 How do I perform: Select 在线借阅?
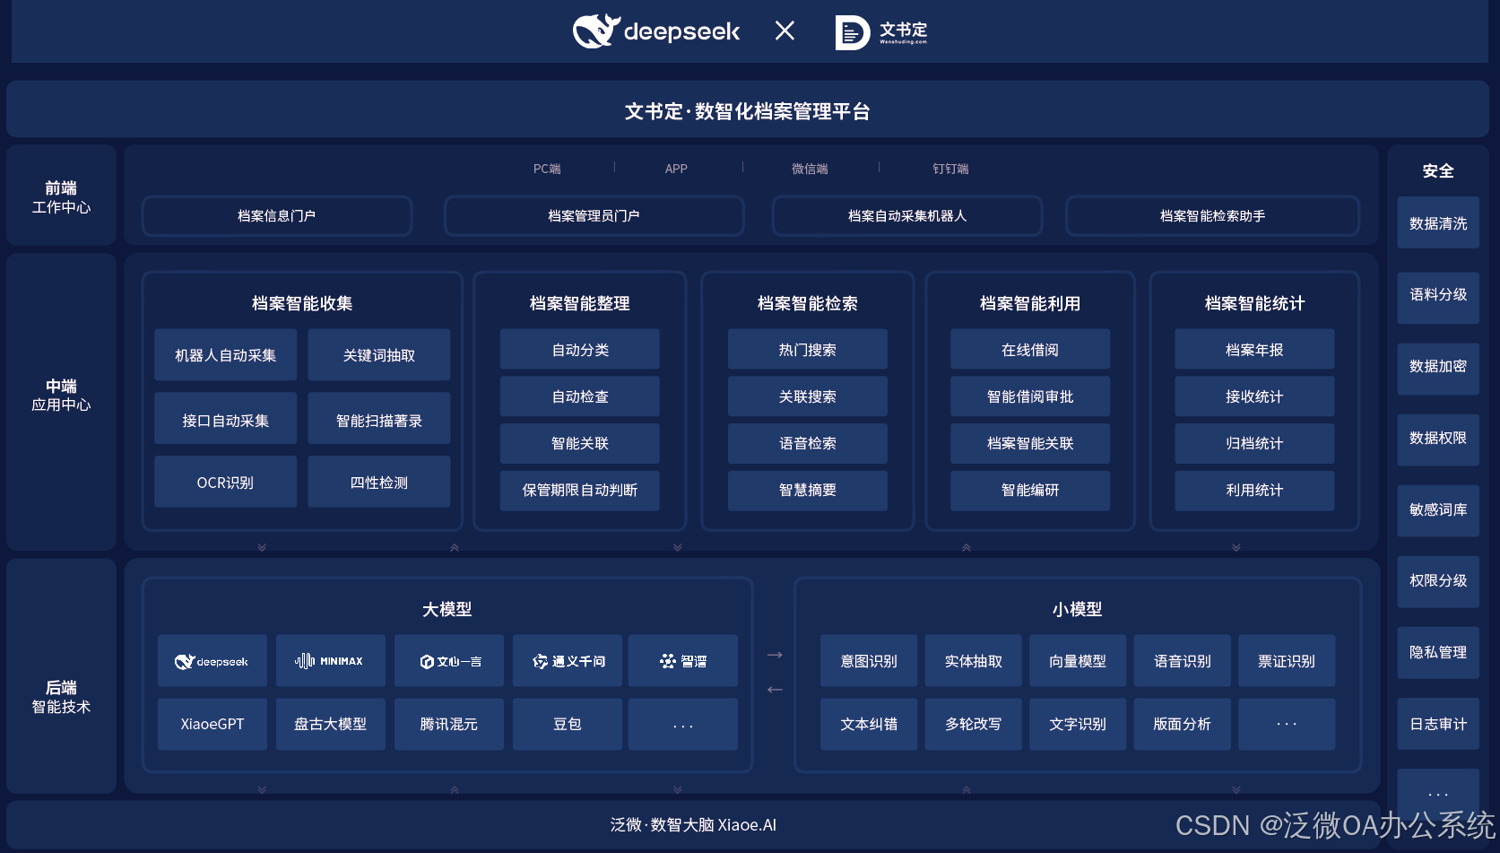(x=1030, y=350)
